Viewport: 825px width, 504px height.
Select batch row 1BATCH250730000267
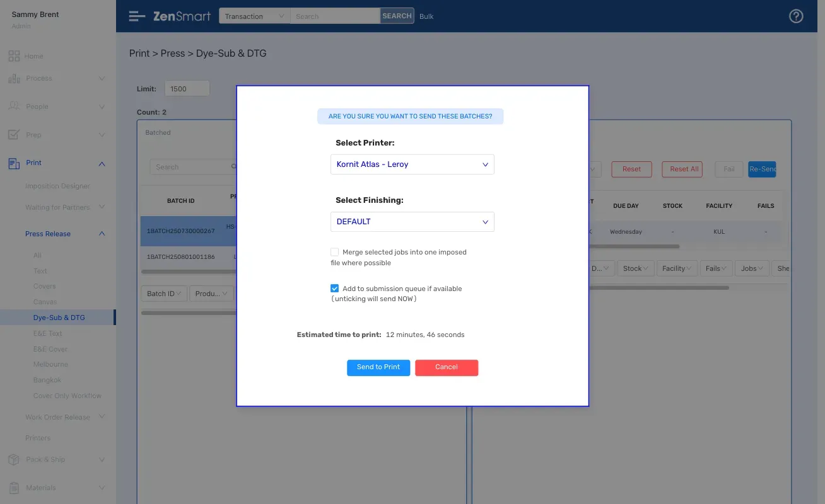click(188, 231)
